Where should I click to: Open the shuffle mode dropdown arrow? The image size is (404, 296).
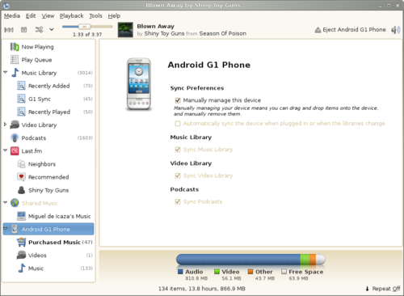(52, 29)
